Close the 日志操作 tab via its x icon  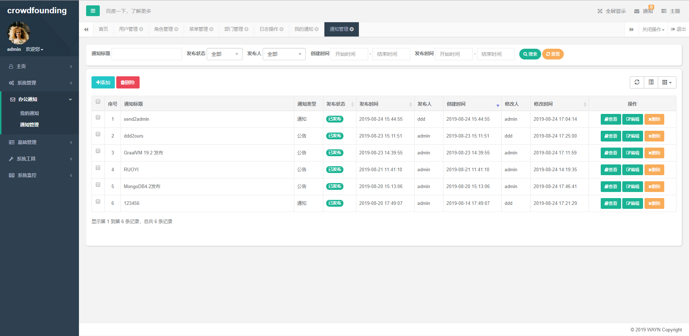(x=282, y=29)
